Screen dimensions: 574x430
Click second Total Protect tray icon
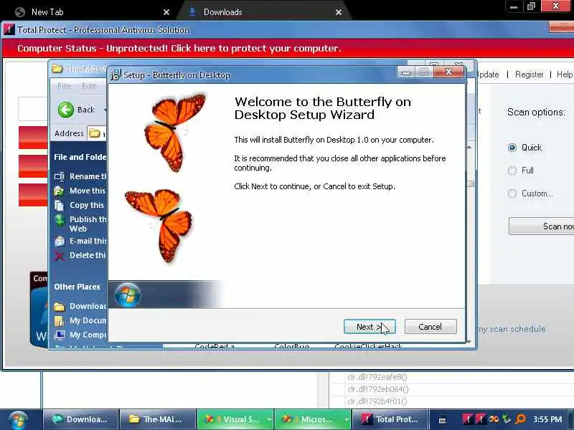tap(480, 419)
